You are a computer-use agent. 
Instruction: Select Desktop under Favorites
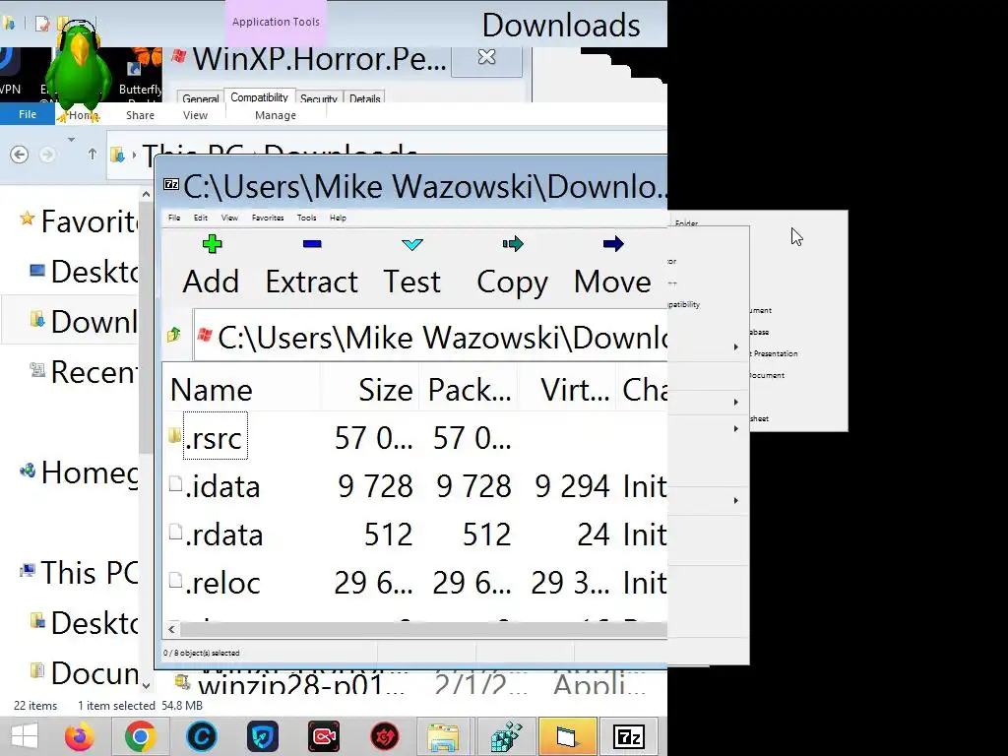tap(84, 272)
